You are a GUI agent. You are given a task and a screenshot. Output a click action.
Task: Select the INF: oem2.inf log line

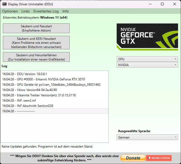54,100
